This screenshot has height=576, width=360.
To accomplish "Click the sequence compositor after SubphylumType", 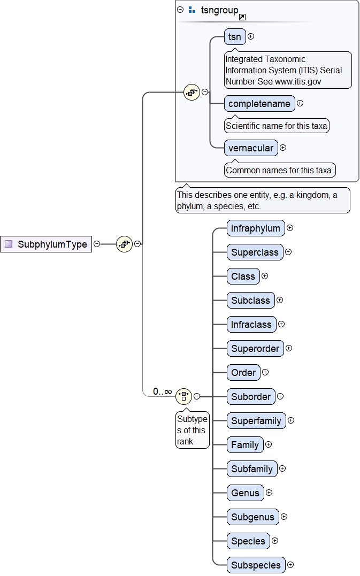I will [x=124, y=244].
